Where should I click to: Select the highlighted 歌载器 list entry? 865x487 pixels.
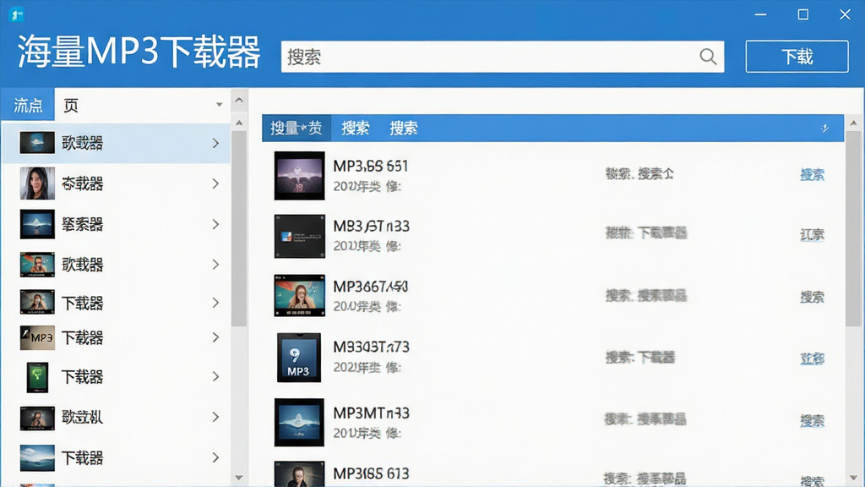116,144
